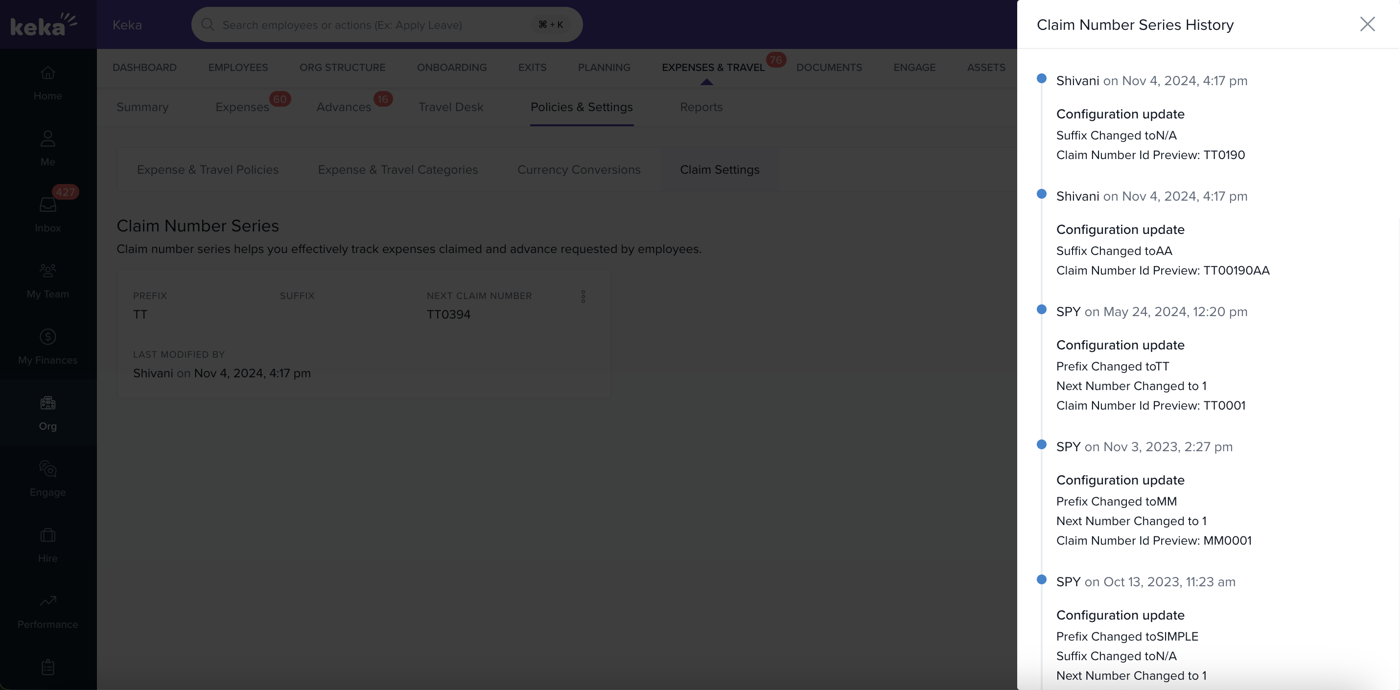
Task: Open the three-dot menu on claim series card
Action: click(x=583, y=297)
